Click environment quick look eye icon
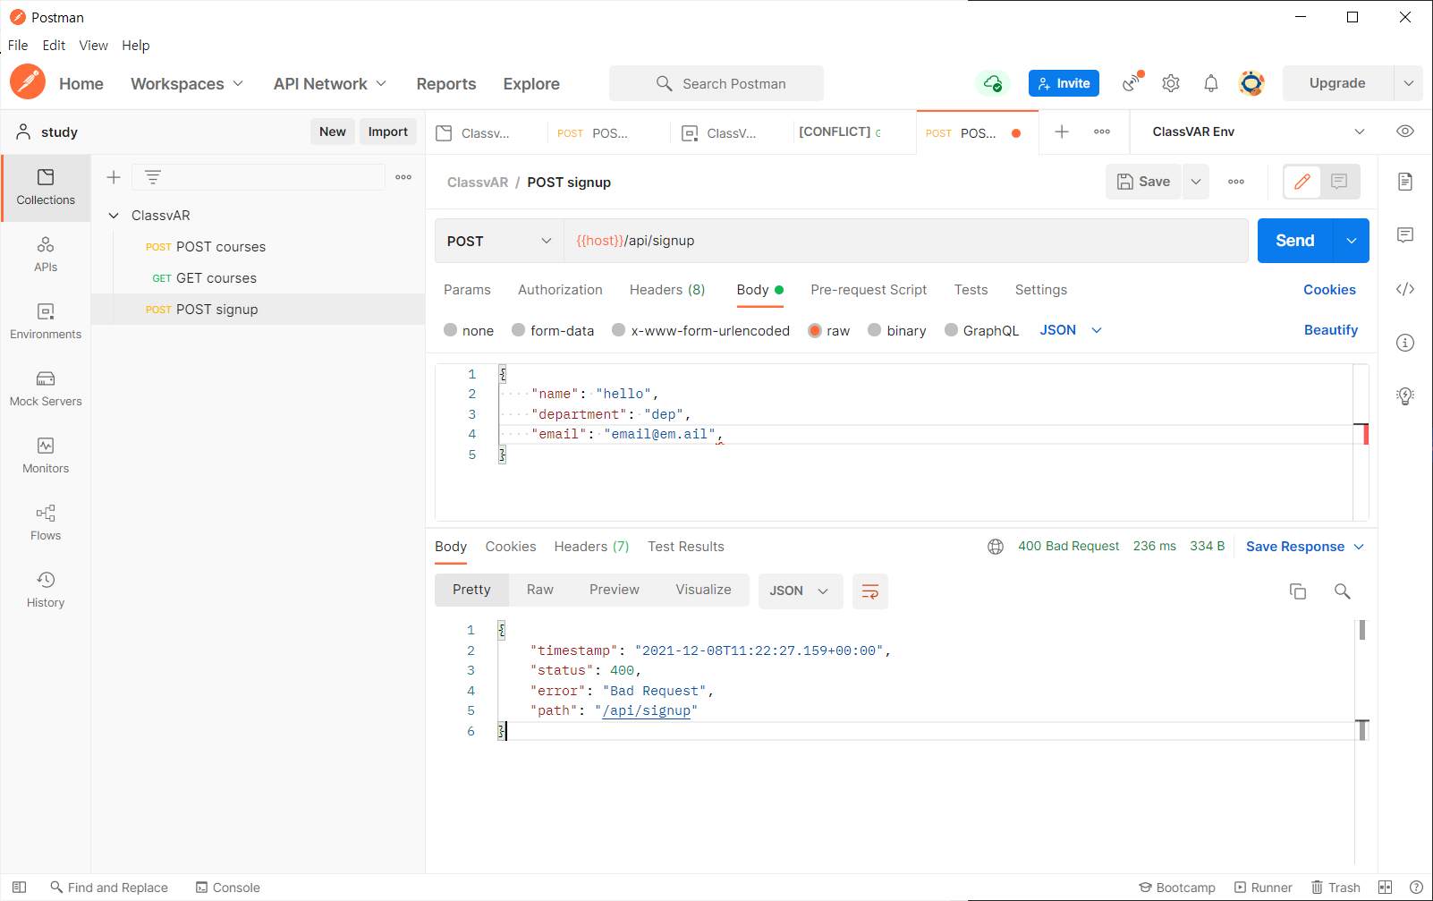1433x901 pixels. coord(1405,132)
